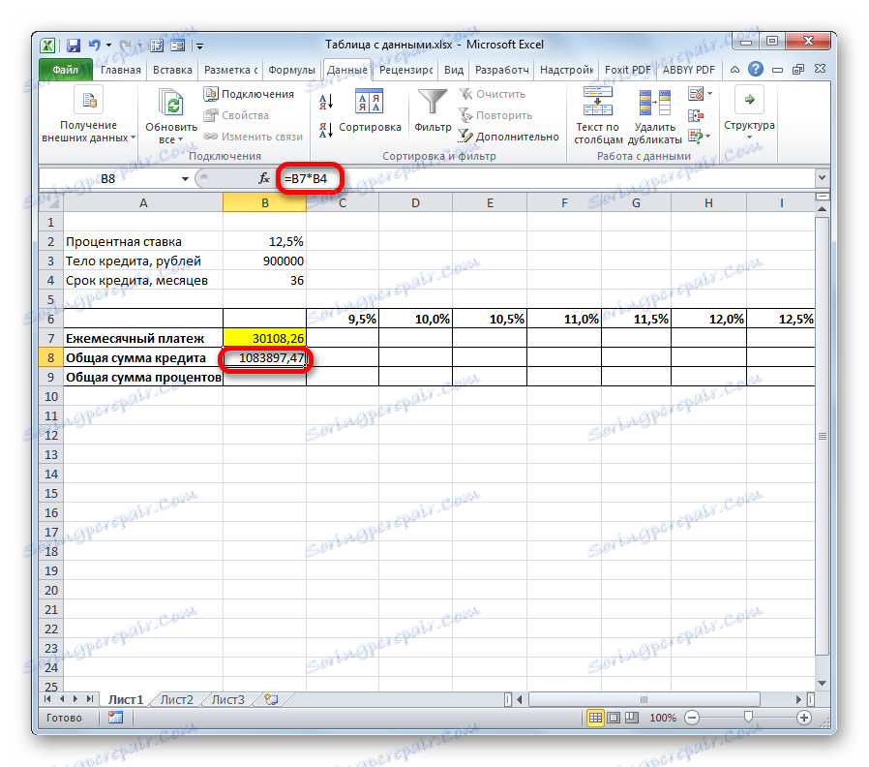869x767 pixels.
Task: Select the cell containing 900000
Action: pyautogui.click(x=265, y=261)
